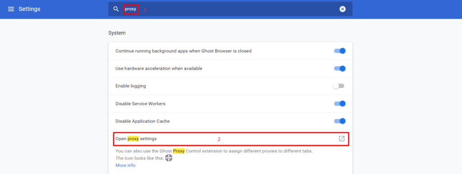The width and height of the screenshot is (462, 174).
Task: Click in the settings search field
Action: 230,9
